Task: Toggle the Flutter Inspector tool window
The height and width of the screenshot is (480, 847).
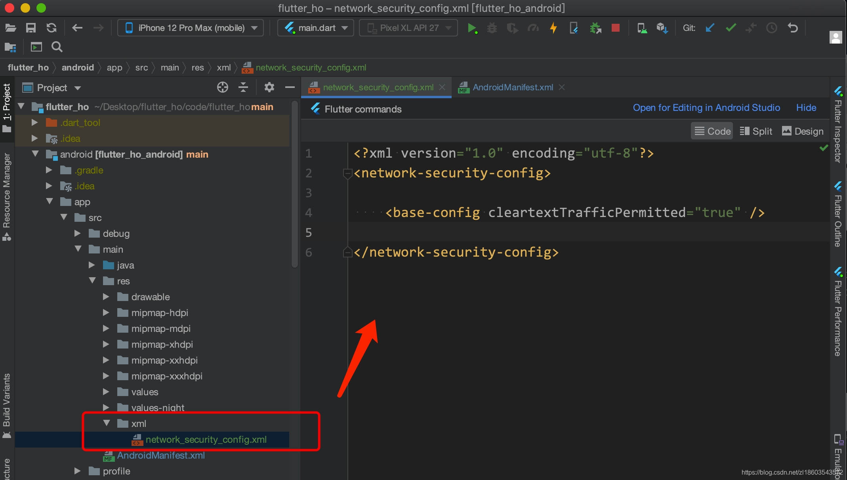Action: 838,125
